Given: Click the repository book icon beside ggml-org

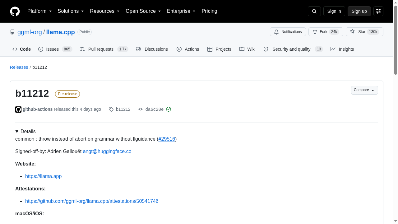Looking at the screenshot, I should point(12,32).
